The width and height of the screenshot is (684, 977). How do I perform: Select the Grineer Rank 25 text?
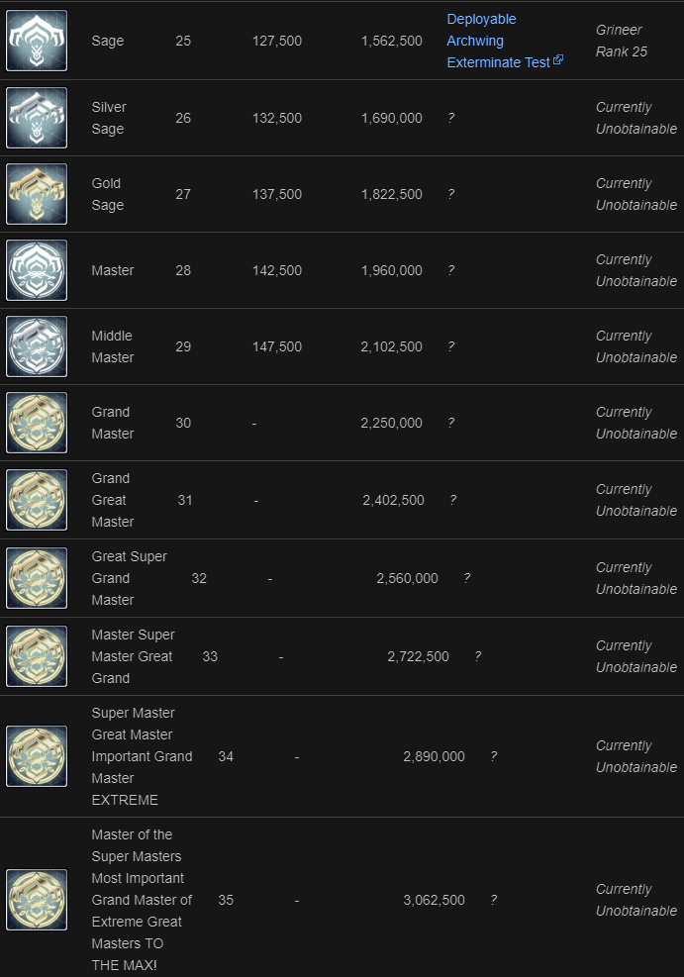(620, 41)
